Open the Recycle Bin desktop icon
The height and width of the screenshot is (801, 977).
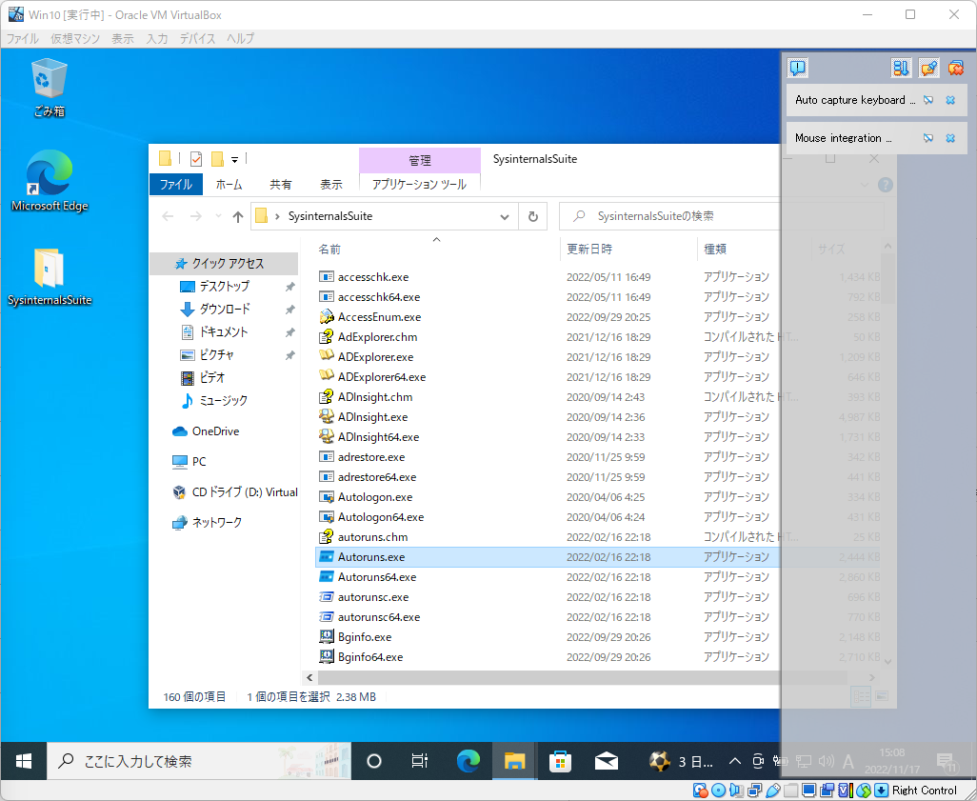click(x=49, y=88)
